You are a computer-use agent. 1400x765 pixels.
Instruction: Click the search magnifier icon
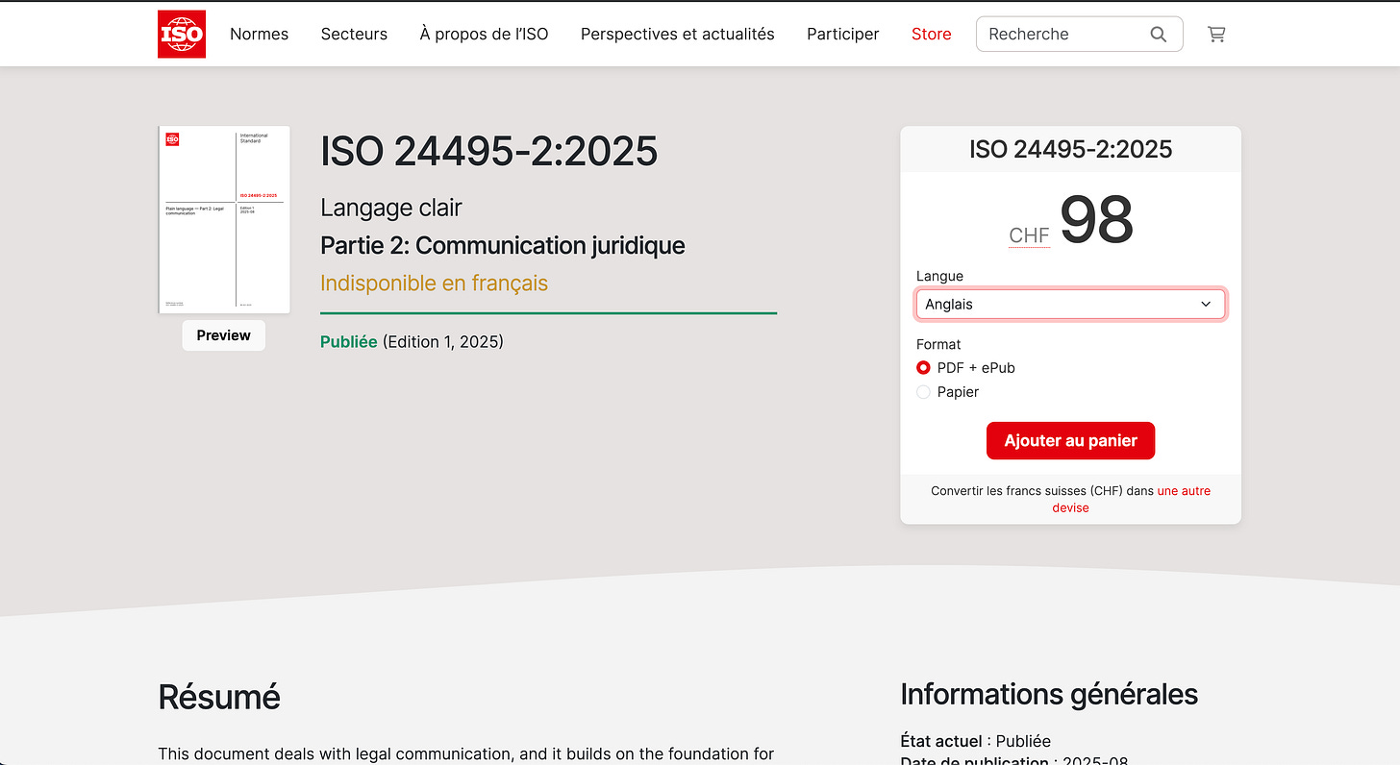[1159, 35]
